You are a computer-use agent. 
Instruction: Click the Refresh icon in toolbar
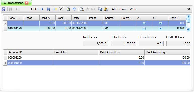68,9
